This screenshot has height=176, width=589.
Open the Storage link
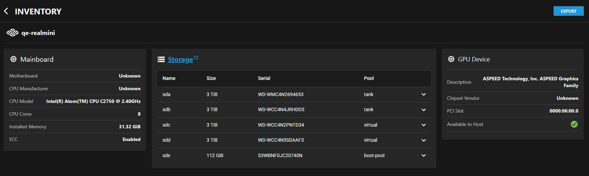[180, 60]
